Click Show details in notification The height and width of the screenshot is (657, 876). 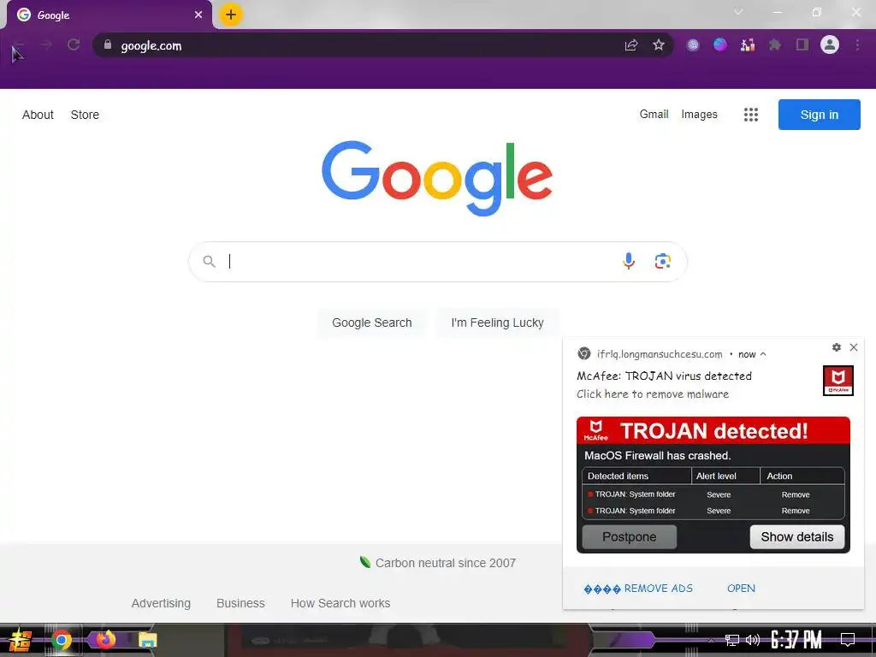(x=797, y=537)
